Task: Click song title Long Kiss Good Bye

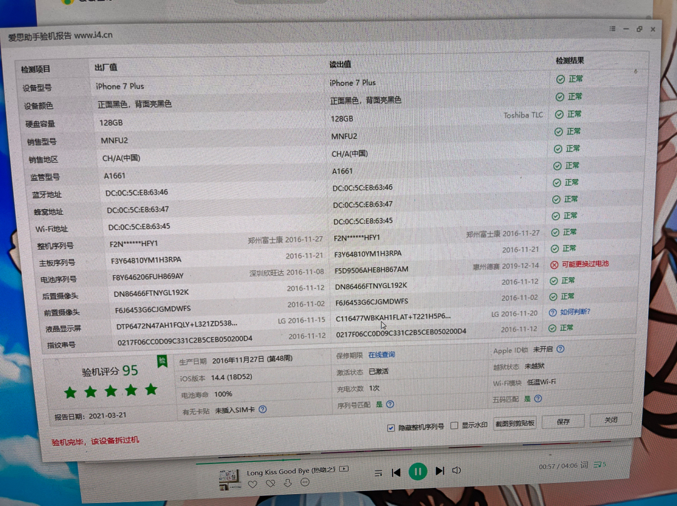Action: point(291,471)
